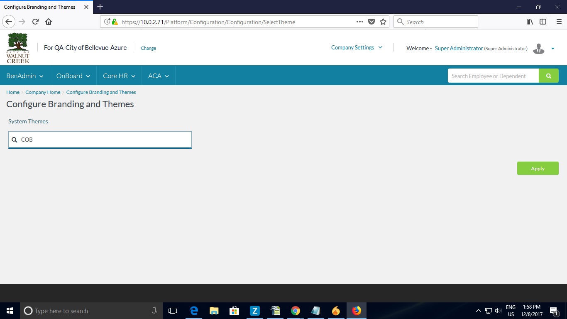Click the System Themes search field
Viewport: 567px width, 319px height.
pyautogui.click(x=104, y=140)
